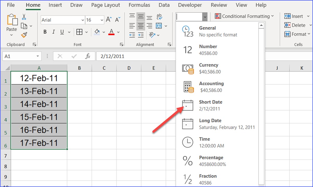Switch to the Data tab

[164, 5]
